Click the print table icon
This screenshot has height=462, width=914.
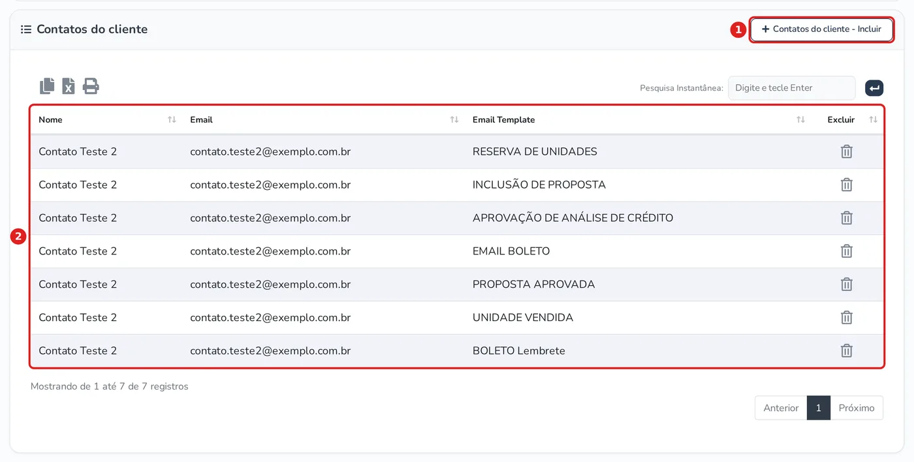tap(91, 86)
